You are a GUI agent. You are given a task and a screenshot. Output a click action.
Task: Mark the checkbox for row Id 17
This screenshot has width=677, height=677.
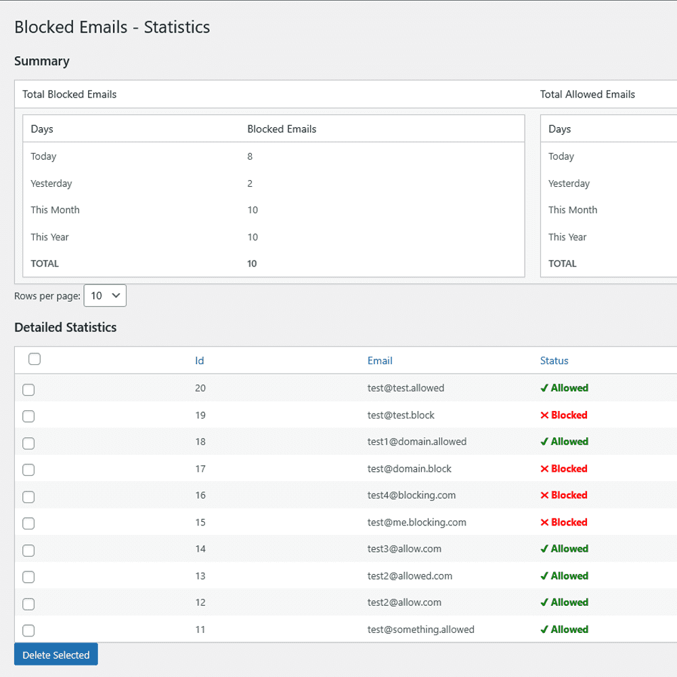28,470
